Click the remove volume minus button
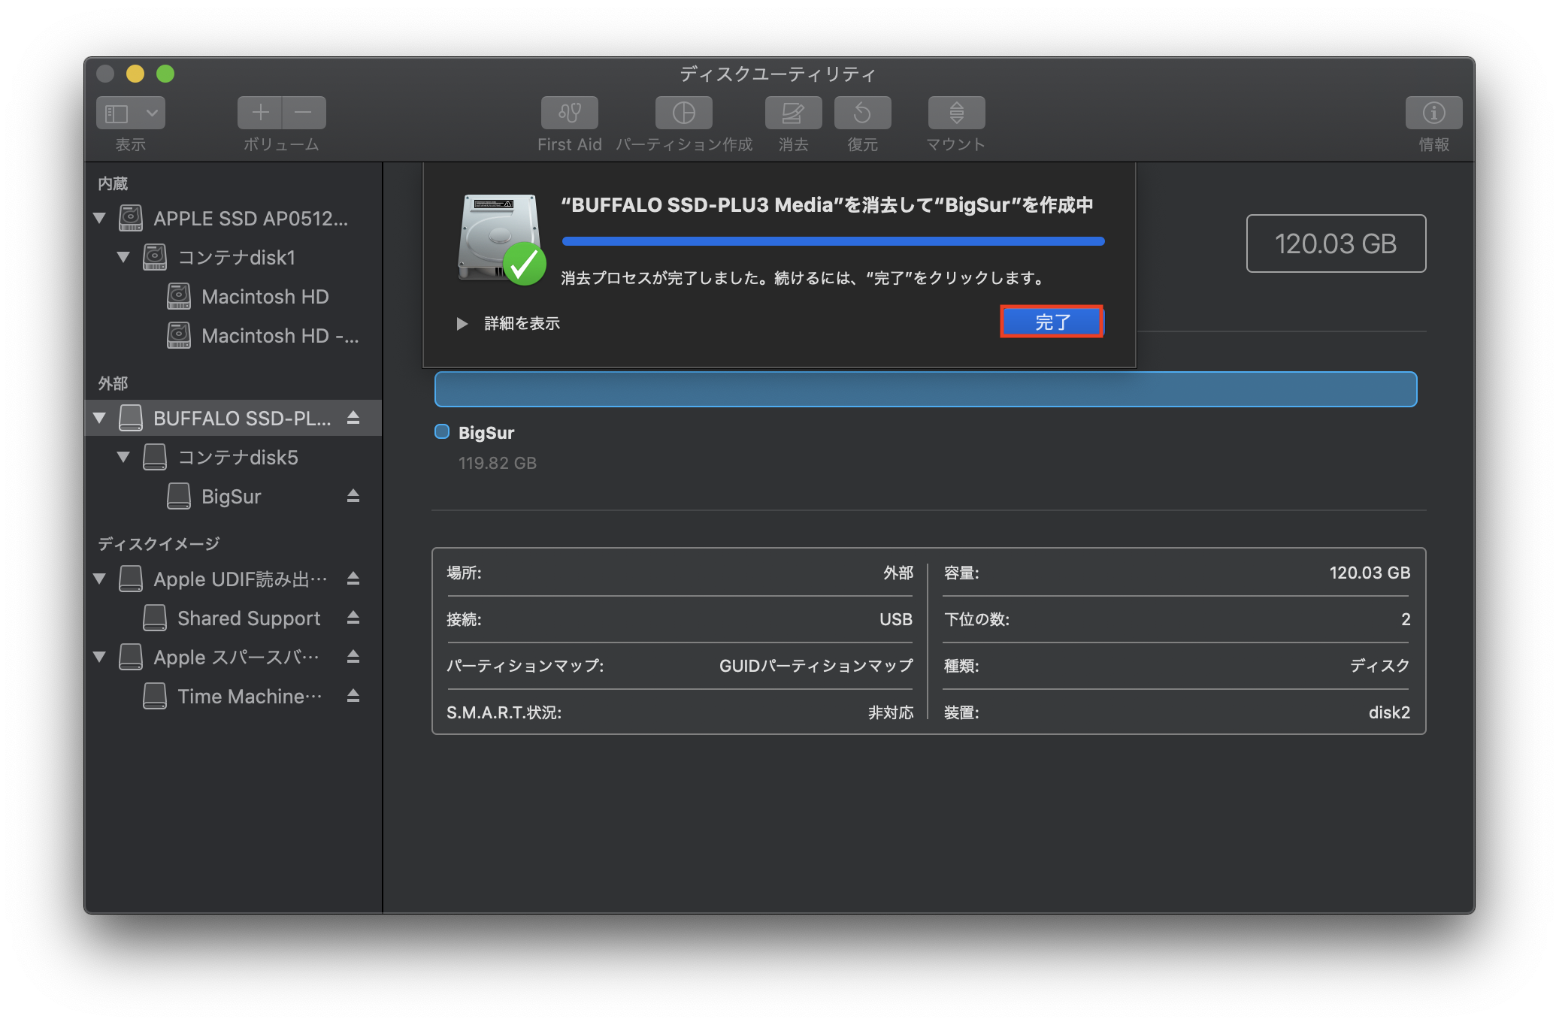Viewport: 1559px width, 1025px height. coord(304,113)
